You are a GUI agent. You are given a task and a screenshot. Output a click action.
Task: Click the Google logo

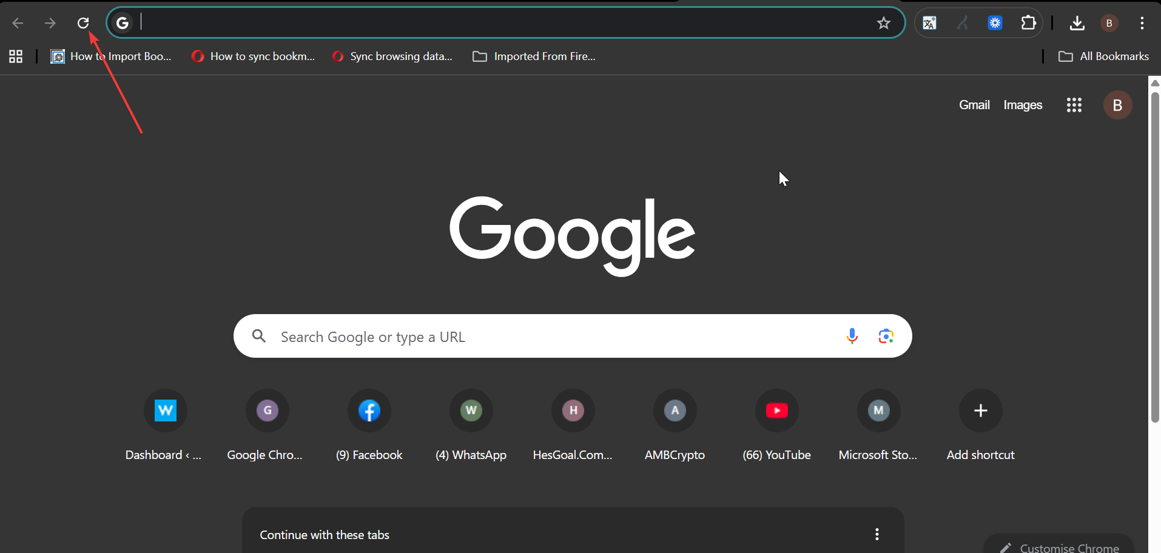[572, 236]
